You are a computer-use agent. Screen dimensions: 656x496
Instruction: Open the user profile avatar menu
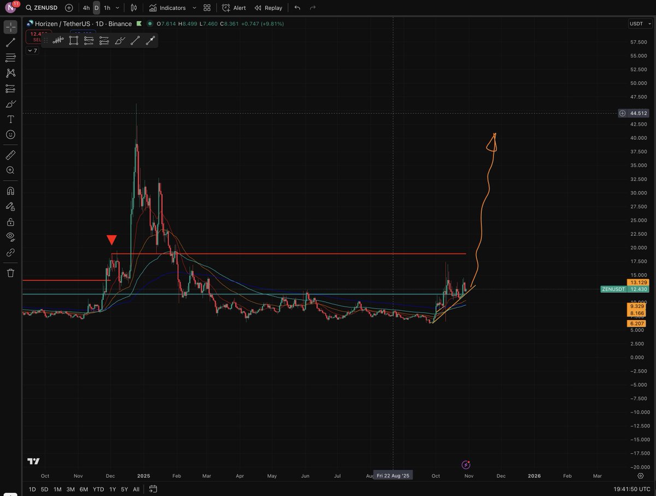coord(11,8)
